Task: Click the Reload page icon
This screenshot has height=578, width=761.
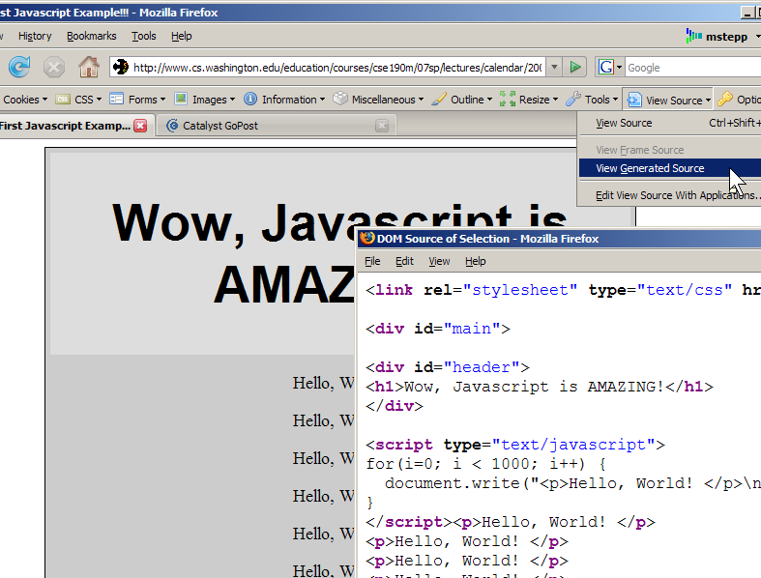Action: (x=19, y=67)
